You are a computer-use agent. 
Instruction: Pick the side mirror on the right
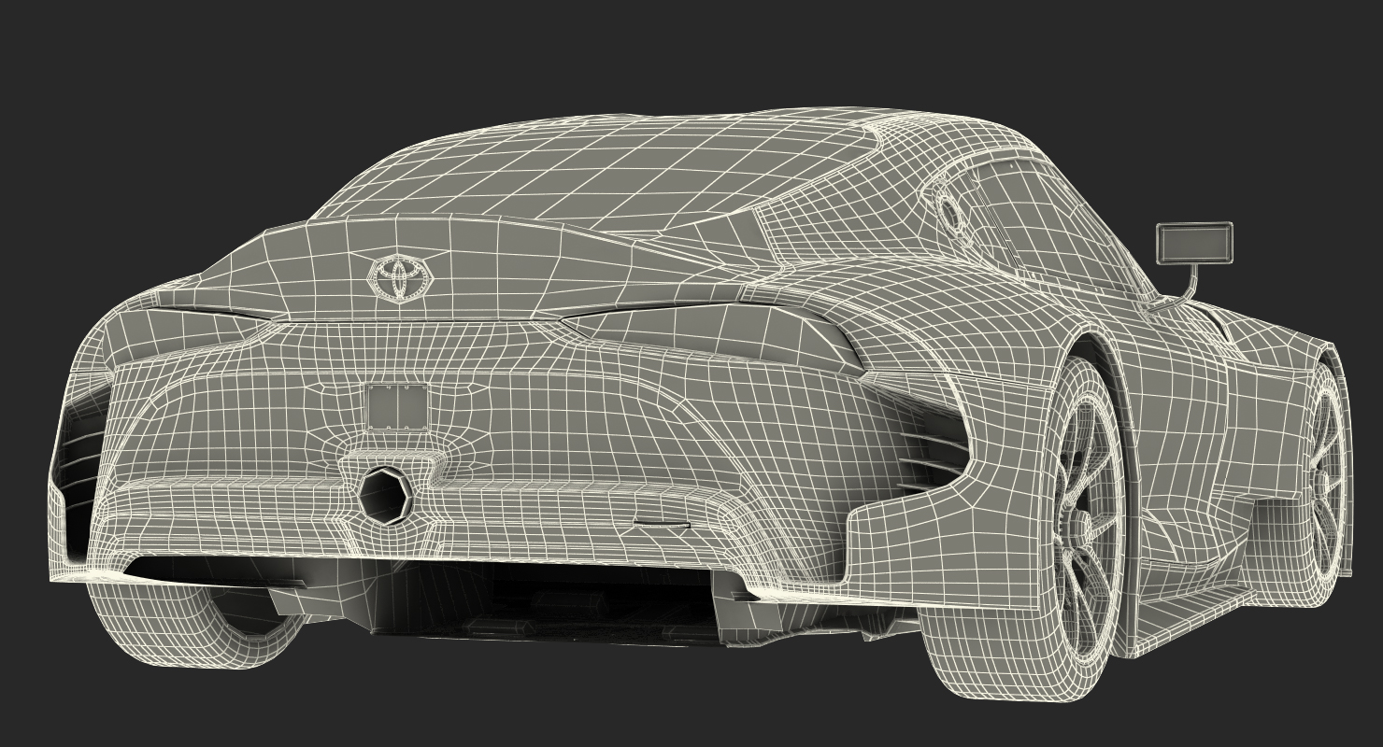click(x=1194, y=243)
